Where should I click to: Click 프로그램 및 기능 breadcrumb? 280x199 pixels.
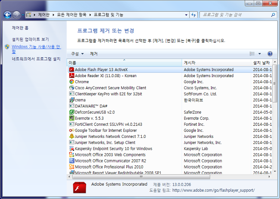[x=109, y=15]
